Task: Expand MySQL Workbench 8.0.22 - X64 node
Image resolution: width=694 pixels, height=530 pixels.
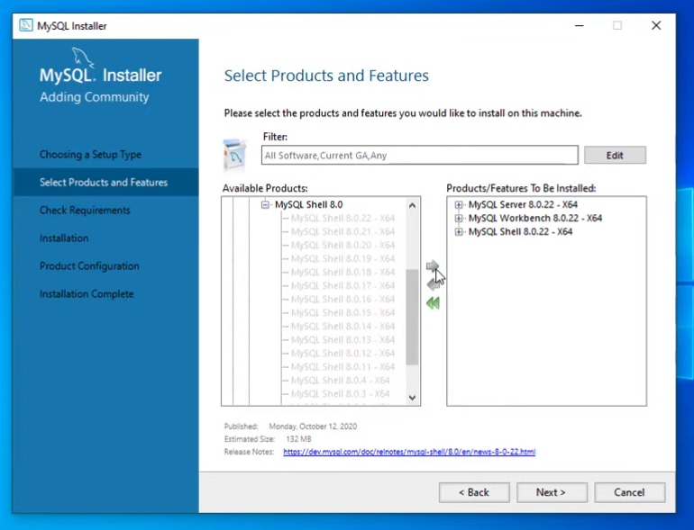Action: tap(459, 219)
